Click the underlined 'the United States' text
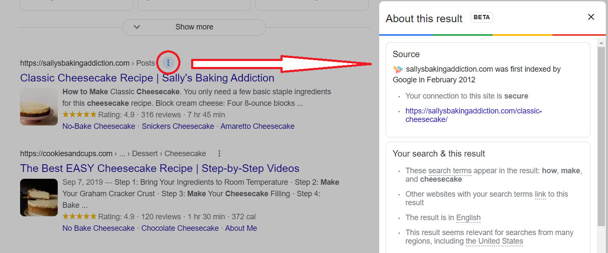Viewport: 608px width, 253px height. click(494, 241)
